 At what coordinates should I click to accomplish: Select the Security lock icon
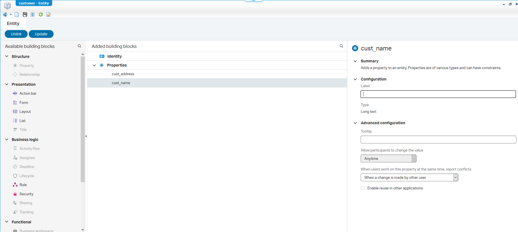point(15,194)
